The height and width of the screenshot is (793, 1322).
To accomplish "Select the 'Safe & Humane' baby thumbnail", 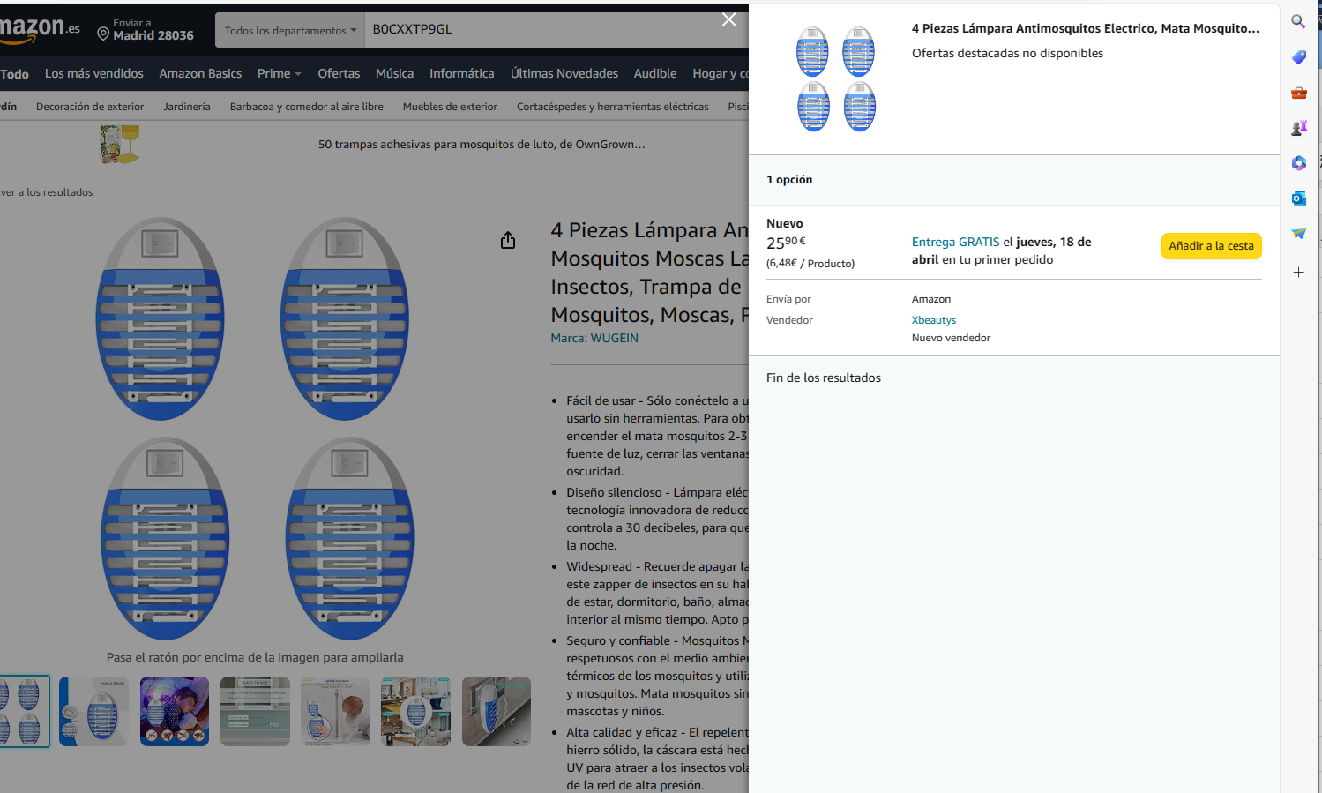I will [x=335, y=711].
